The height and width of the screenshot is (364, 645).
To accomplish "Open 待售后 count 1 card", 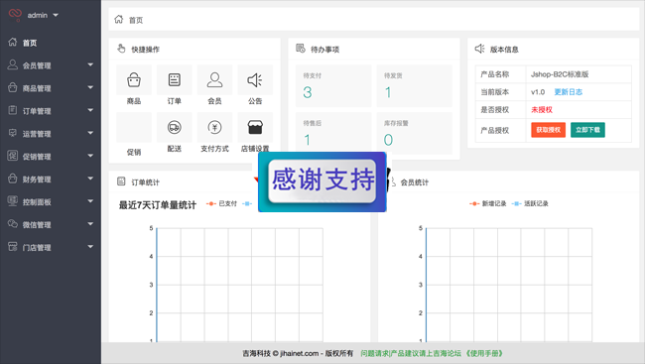I will click(x=333, y=133).
